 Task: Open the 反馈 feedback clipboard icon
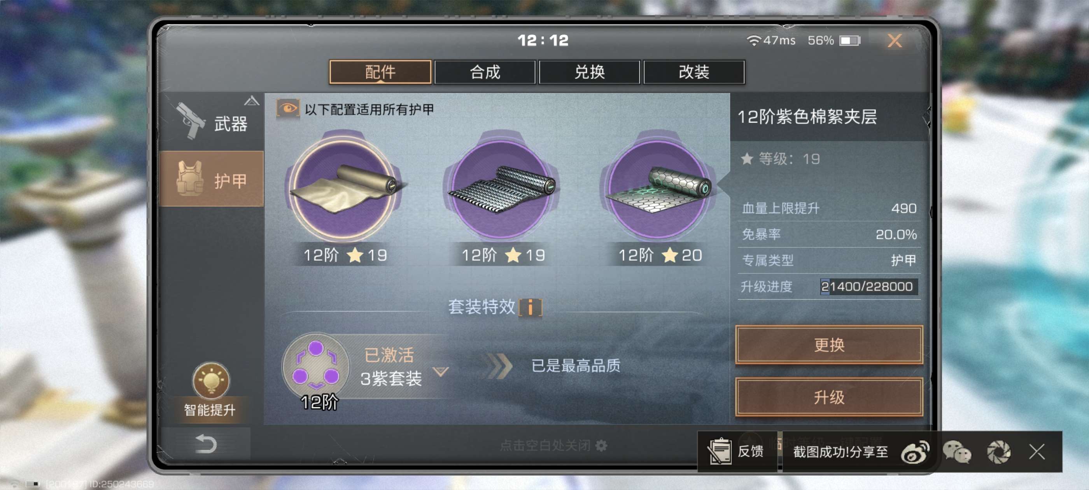(719, 451)
